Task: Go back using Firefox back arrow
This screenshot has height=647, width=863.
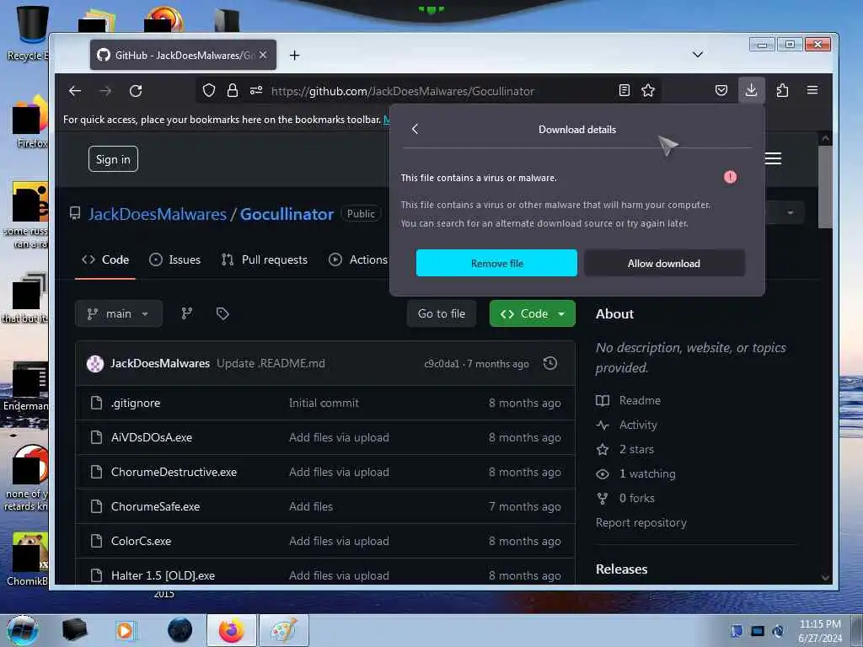Action: [x=75, y=91]
